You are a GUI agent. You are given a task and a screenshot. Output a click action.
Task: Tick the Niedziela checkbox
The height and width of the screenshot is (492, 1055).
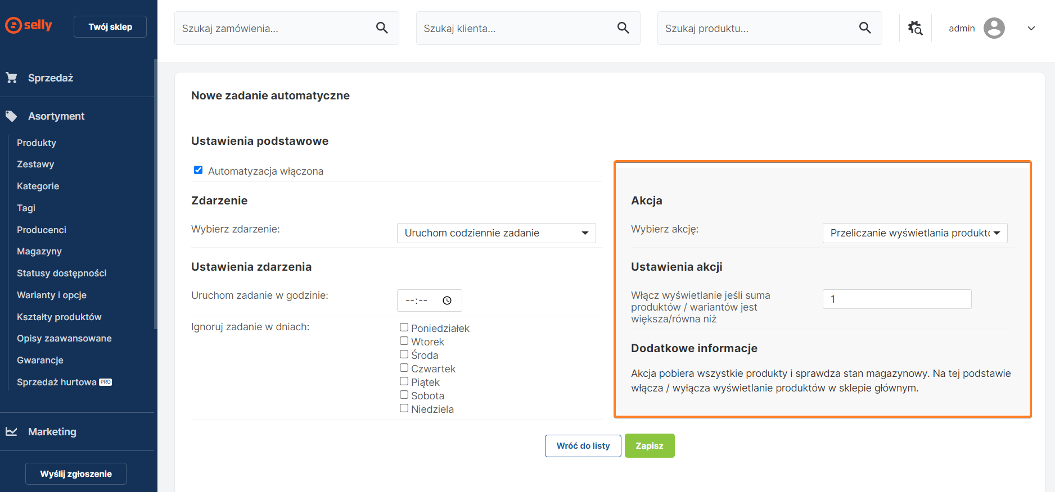(404, 408)
